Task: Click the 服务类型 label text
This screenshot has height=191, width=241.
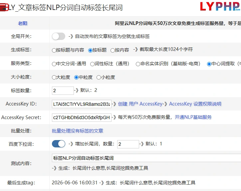Action: point(21,63)
